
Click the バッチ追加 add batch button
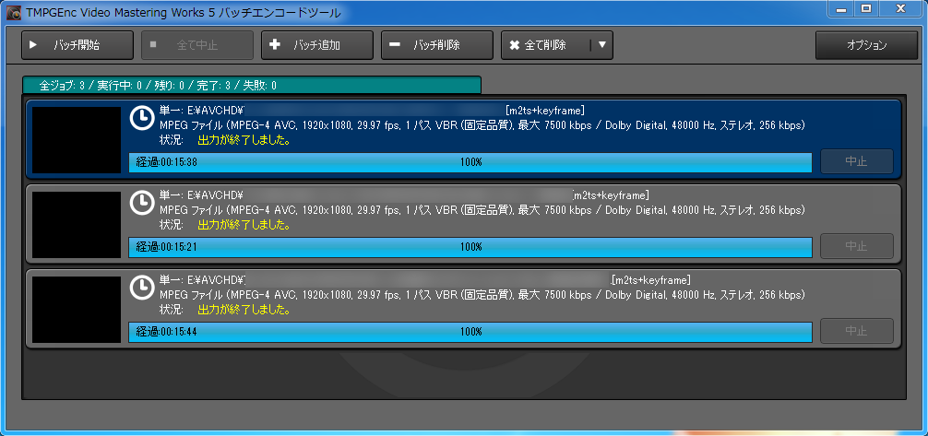[x=317, y=45]
